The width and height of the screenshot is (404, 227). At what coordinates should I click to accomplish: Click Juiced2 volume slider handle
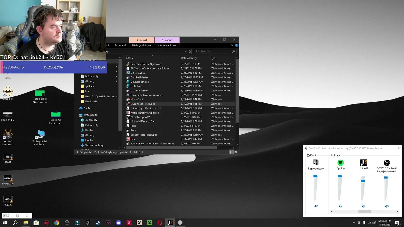click(x=363, y=181)
